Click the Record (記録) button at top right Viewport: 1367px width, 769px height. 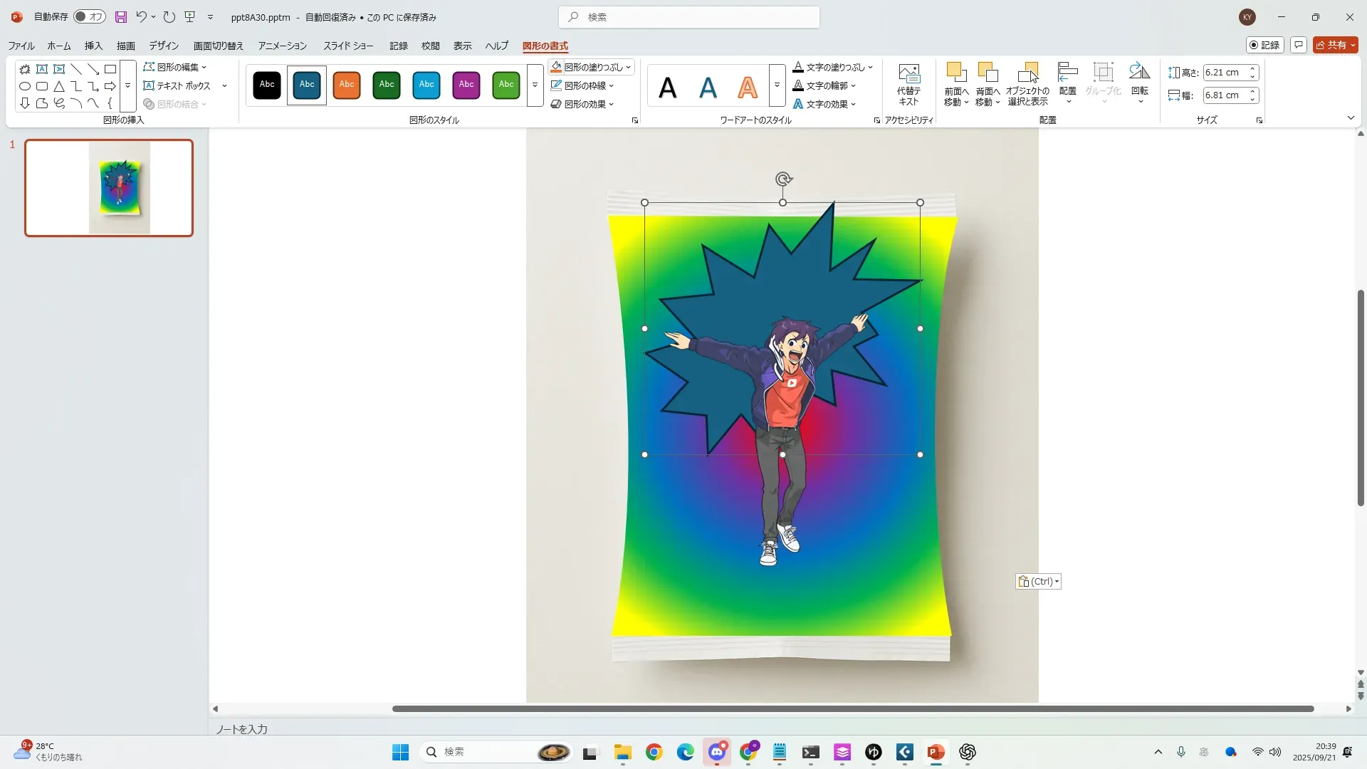click(x=1264, y=45)
